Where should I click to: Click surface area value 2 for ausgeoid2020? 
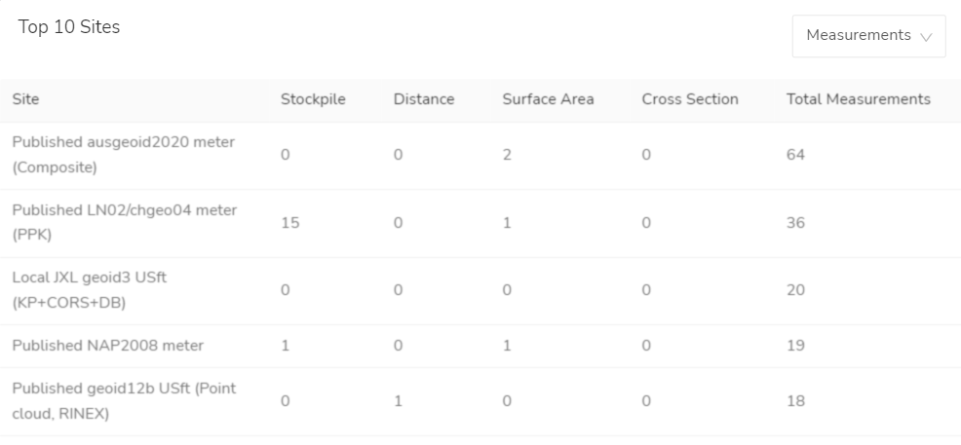pyautogui.click(x=507, y=155)
